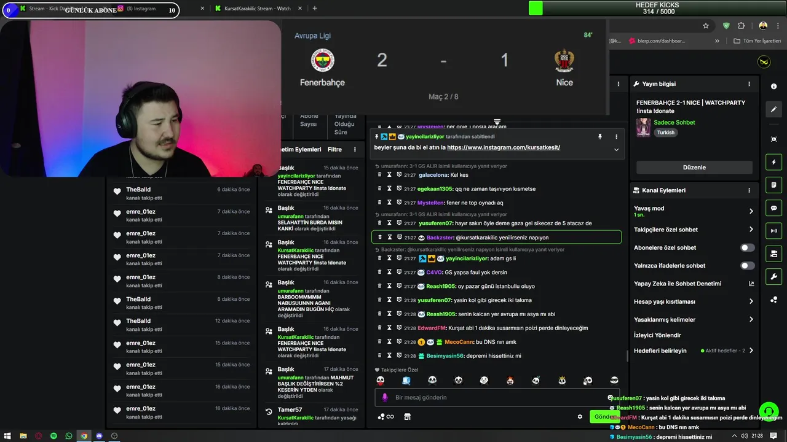This screenshot has height=442, width=787.
Task: Open the document panel icon in sidebar
Action: tap(773, 185)
